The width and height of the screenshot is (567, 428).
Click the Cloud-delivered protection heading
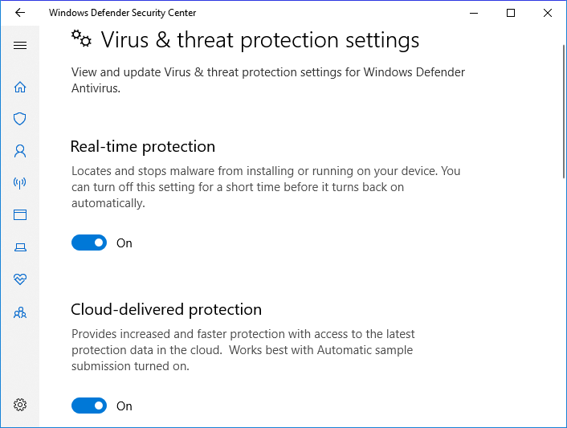(x=166, y=310)
